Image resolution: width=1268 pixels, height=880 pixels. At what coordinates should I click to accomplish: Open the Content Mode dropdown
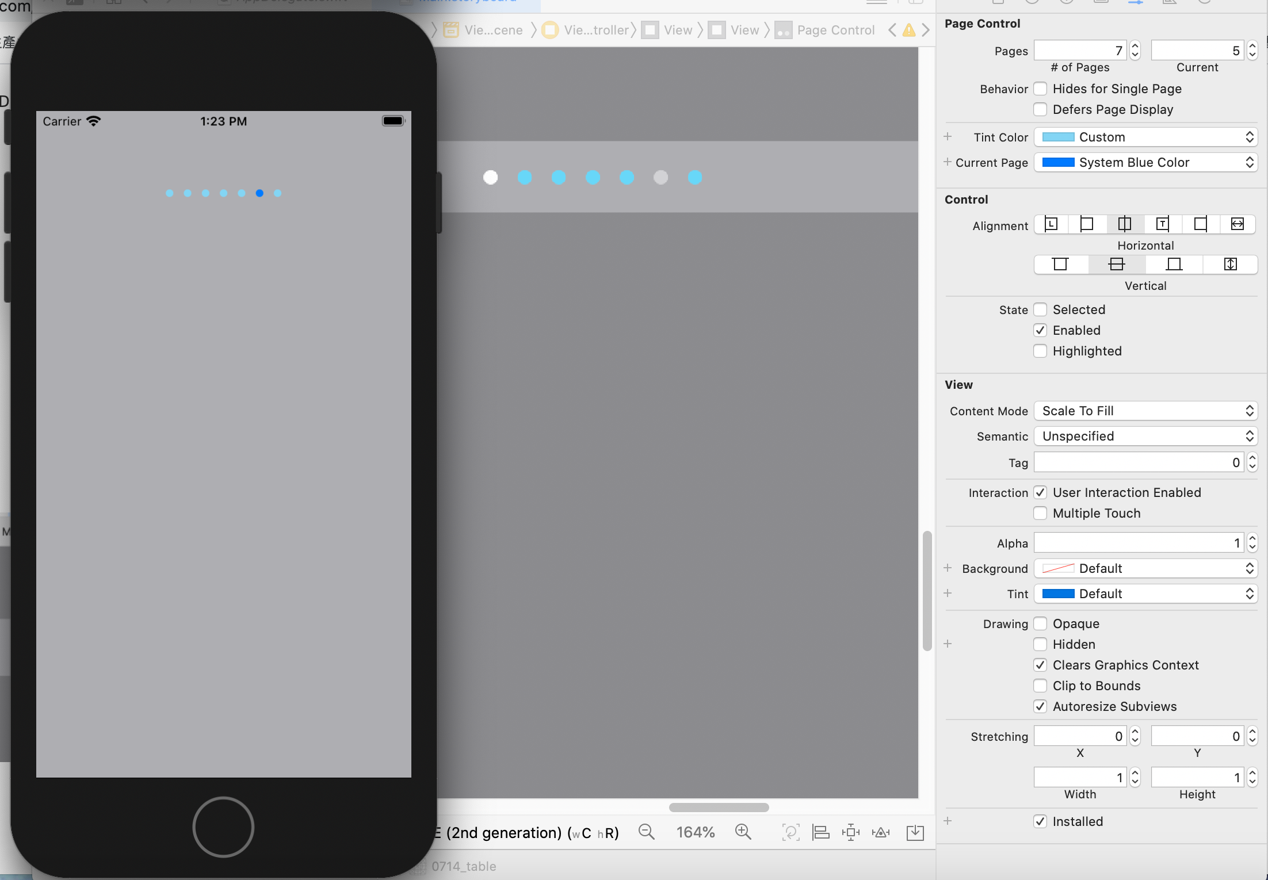[1145, 411]
